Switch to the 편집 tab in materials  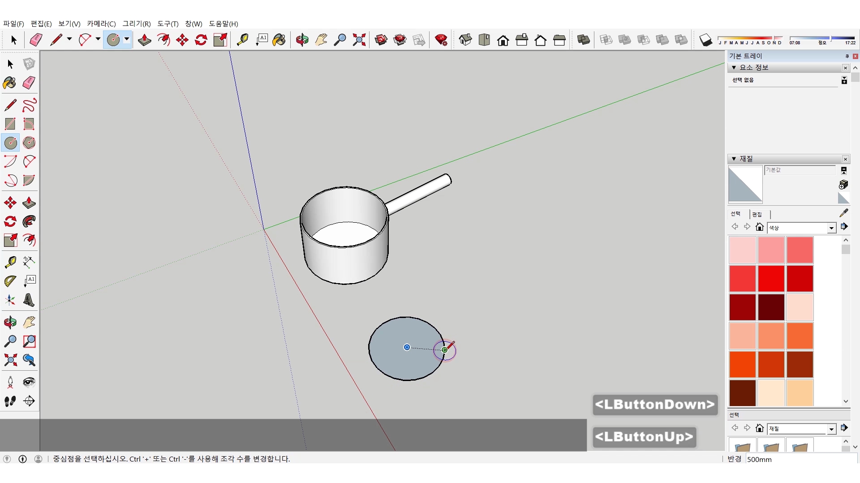pos(757,215)
